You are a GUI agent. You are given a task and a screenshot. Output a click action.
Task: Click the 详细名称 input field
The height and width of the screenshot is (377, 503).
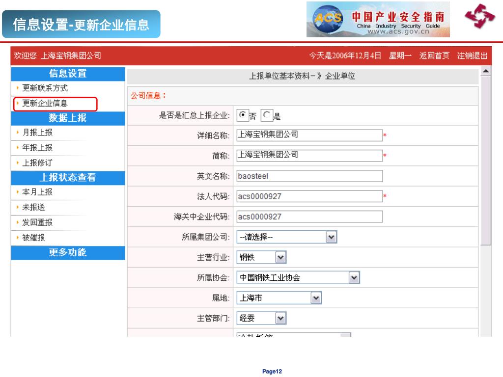309,135
